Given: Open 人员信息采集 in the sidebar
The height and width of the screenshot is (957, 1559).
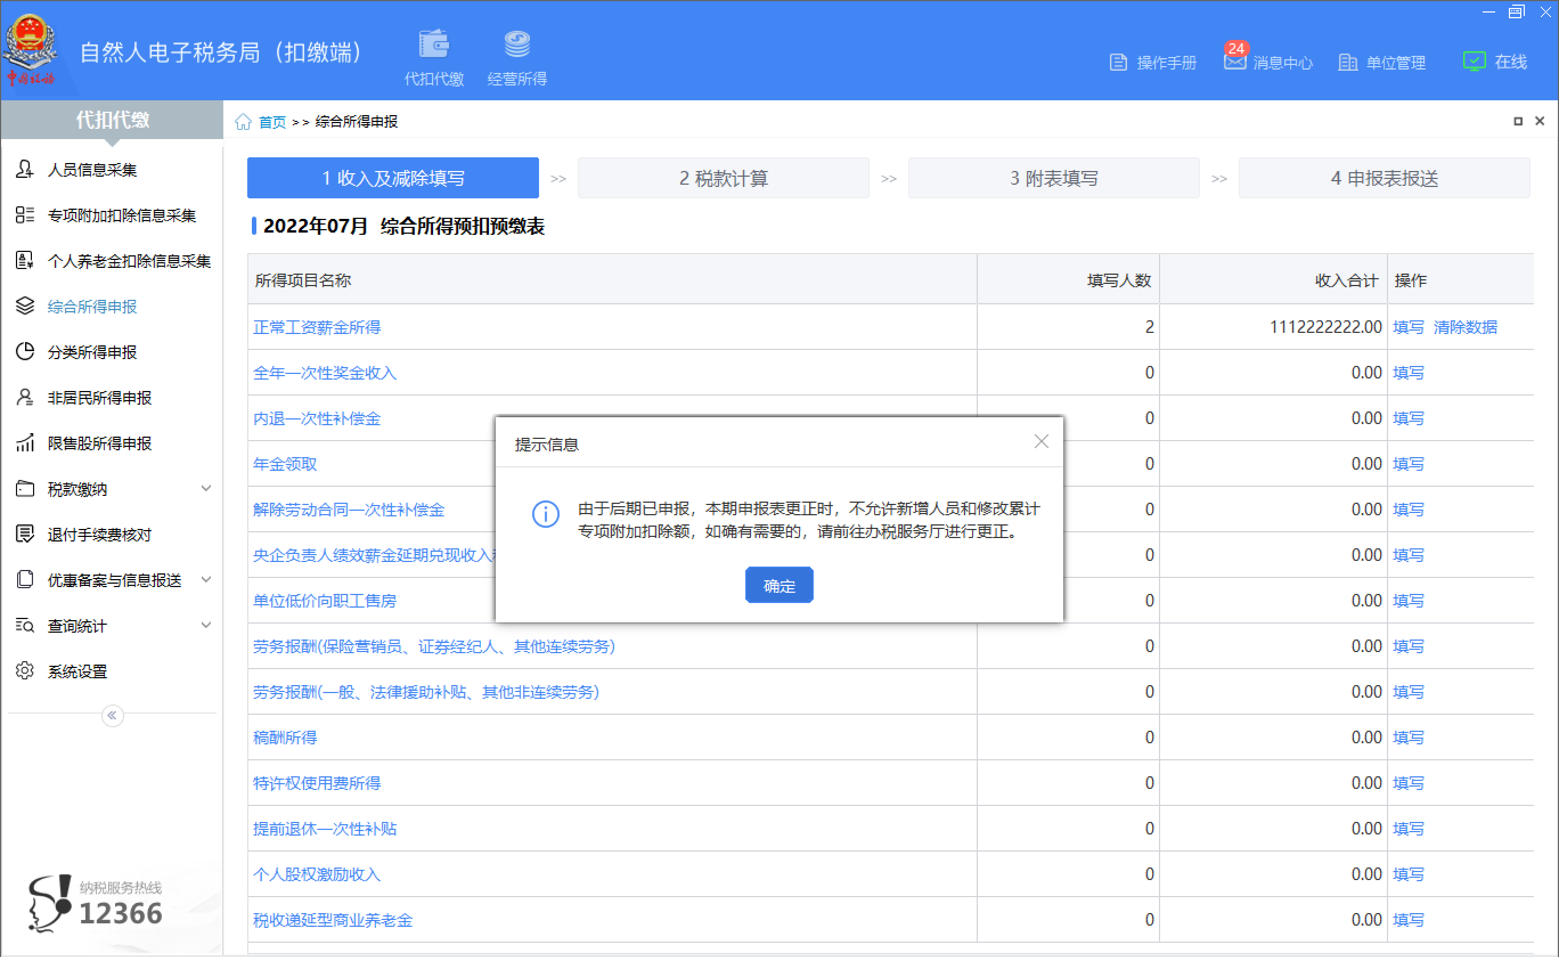Looking at the screenshot, I should tap(92, 170).
